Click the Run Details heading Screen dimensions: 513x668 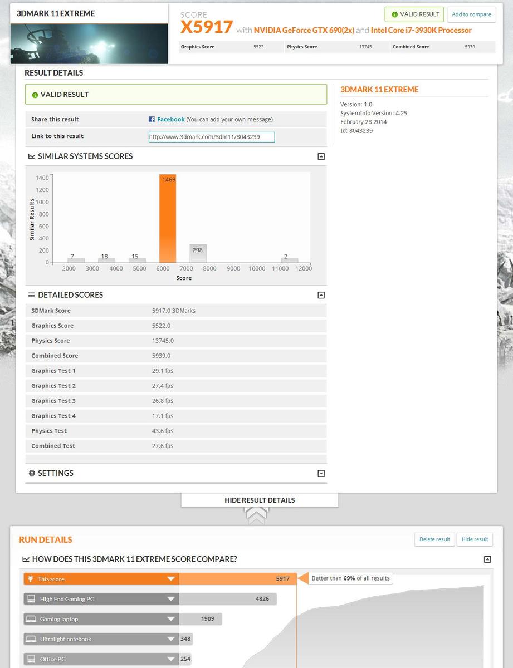click(x=46, y=540)
